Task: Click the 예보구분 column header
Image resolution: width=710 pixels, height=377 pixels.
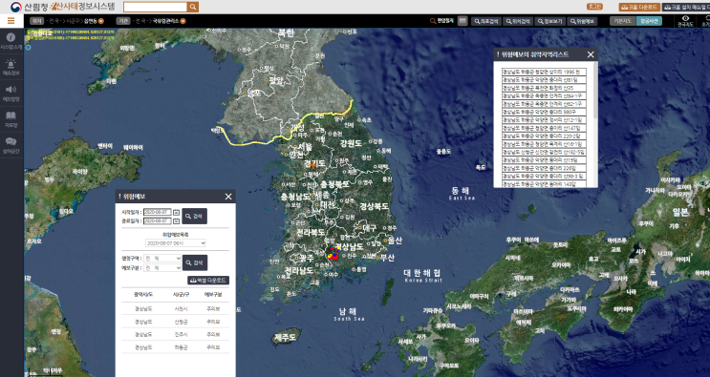Action: 213,295
